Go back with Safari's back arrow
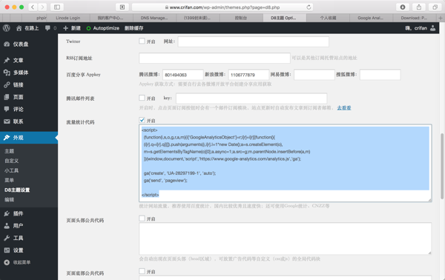The width and height of the screenshot is (445, 280). [x=33, y=7]
